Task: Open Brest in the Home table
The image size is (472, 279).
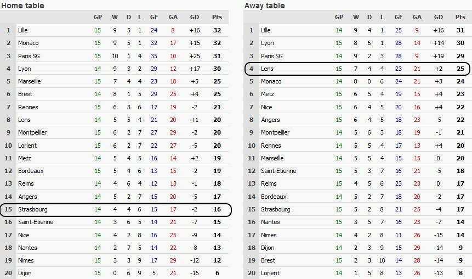Action: click(25, 94)
